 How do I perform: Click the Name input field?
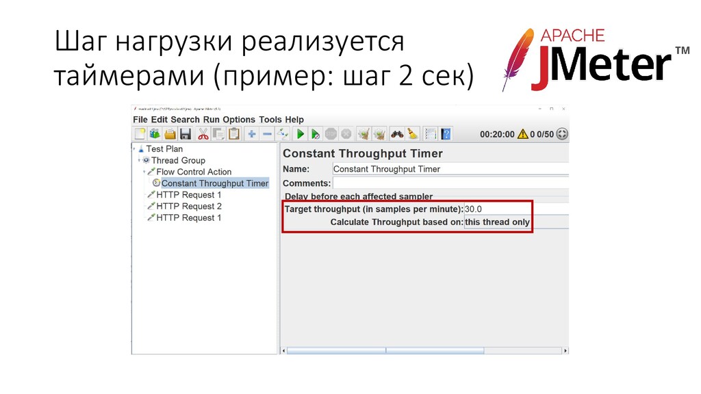[450, 169]
